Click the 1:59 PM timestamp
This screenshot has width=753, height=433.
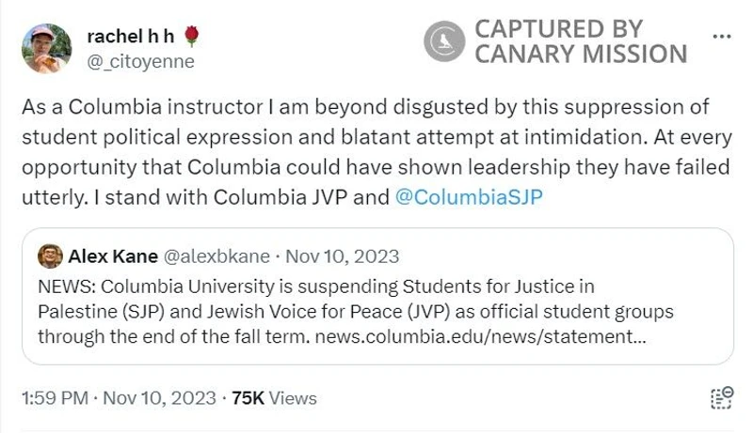pos(55,398)
